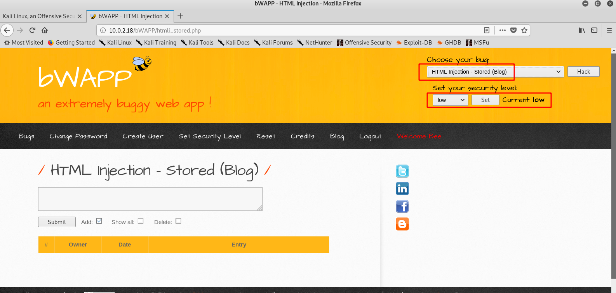Click the Hack button

click(583, 72)
